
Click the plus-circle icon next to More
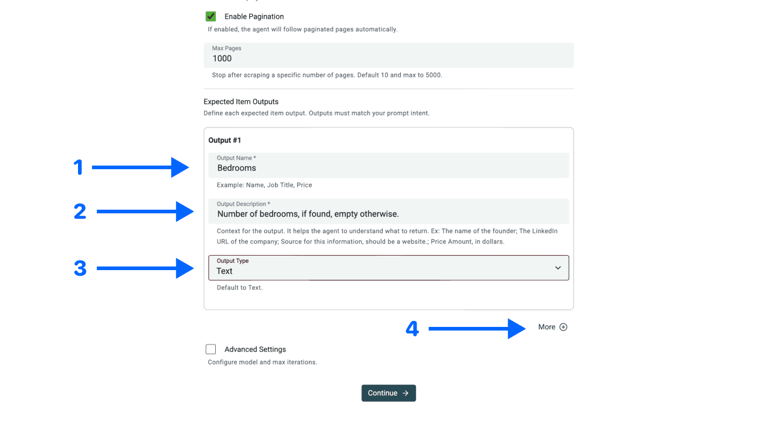(563, 326)
